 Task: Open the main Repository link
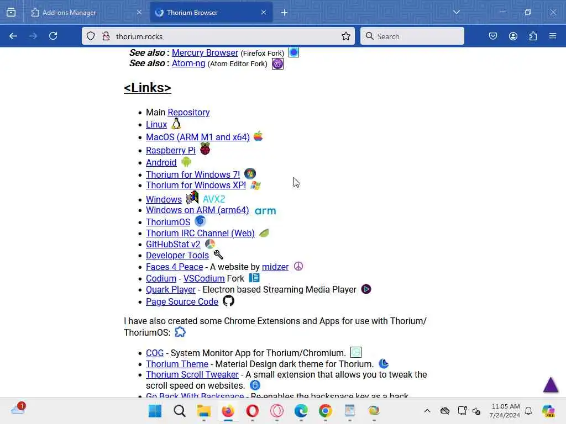(x=188, y=113)
